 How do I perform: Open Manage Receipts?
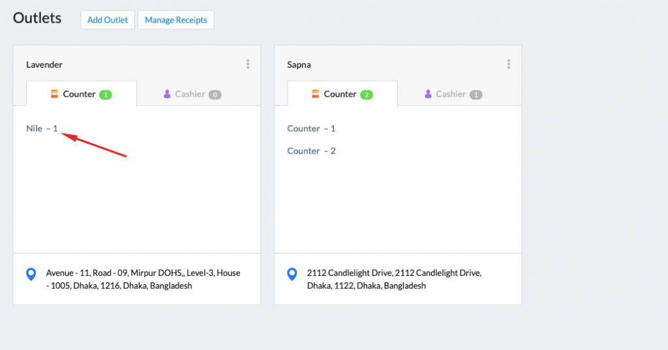pyautogui.click(x=176, y=20)
